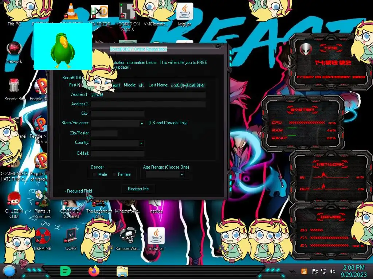
Task: Open the Action Center flag tray icon
Action: click(315, 271)
